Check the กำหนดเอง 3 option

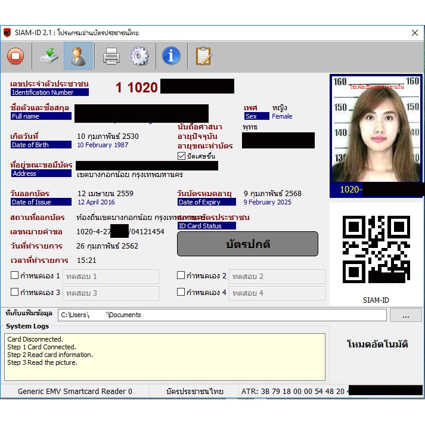pyautogui.click(x=15, y=292)
